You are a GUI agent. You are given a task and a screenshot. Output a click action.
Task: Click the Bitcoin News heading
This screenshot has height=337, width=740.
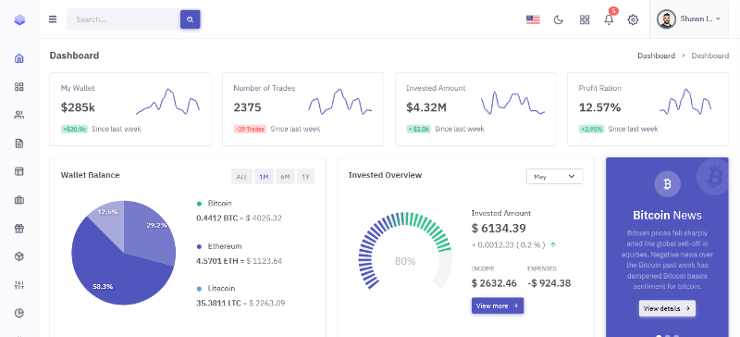[667, 216]
